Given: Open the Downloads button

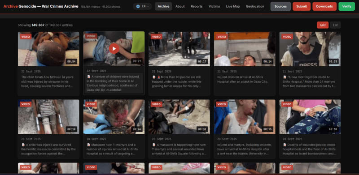Looking at the screenshot, I should point(324,6).
